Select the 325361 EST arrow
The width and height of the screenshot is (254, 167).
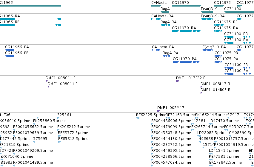tap(59, 118)
